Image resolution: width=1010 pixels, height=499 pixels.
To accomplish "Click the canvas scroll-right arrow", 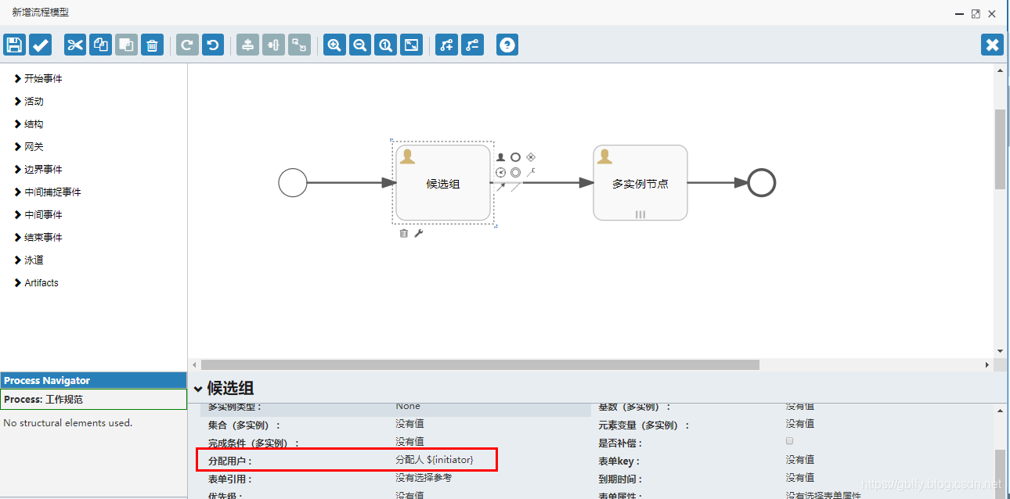I will click(x=987, y=365).
